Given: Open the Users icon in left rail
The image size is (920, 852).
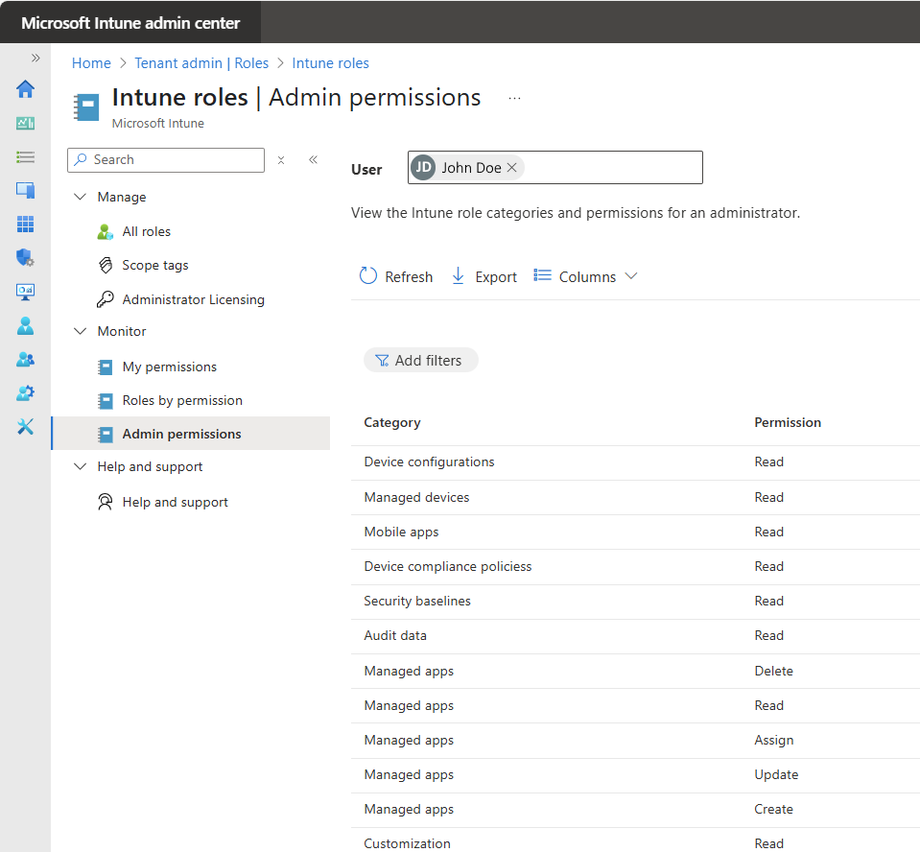Looking at the screenshot, I should [x=26, y=325].
